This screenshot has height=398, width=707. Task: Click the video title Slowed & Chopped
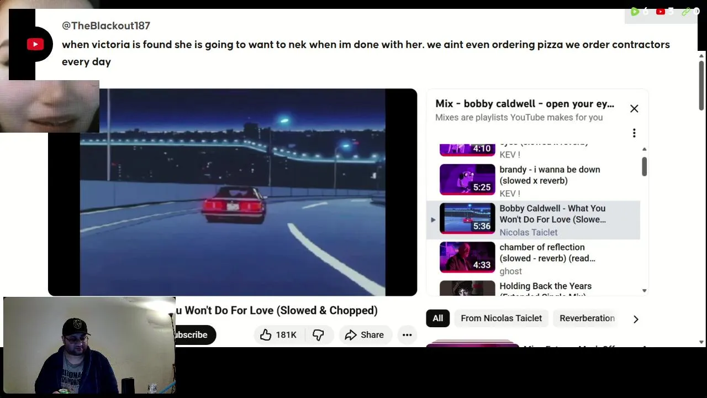(x=277, y=311)
